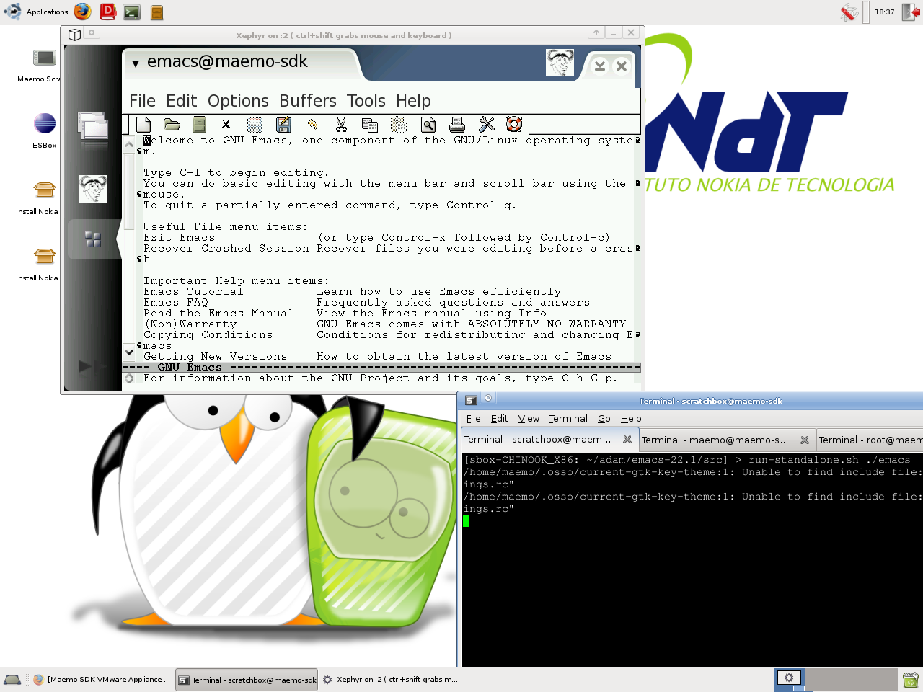
Task: Launch the terminal icon in top panel
Action: [x=132, y=12]
